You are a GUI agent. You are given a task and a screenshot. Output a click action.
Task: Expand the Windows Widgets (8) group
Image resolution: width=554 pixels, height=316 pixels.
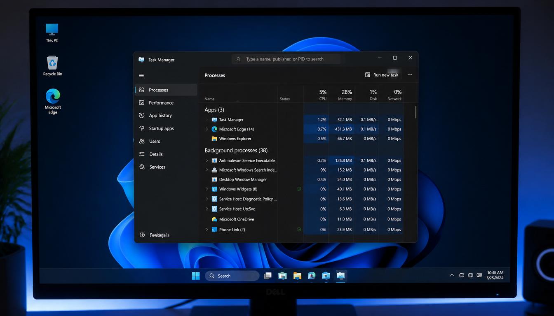tap(207, 189)
